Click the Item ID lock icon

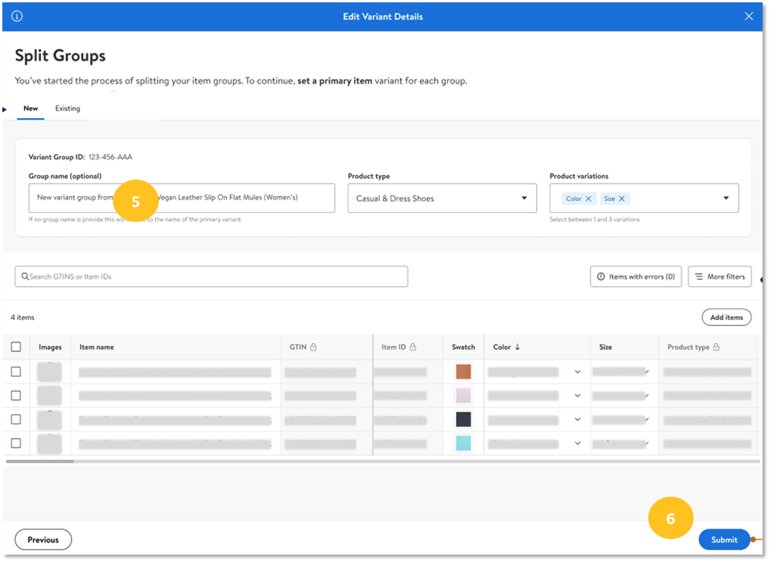click(413, 347)
